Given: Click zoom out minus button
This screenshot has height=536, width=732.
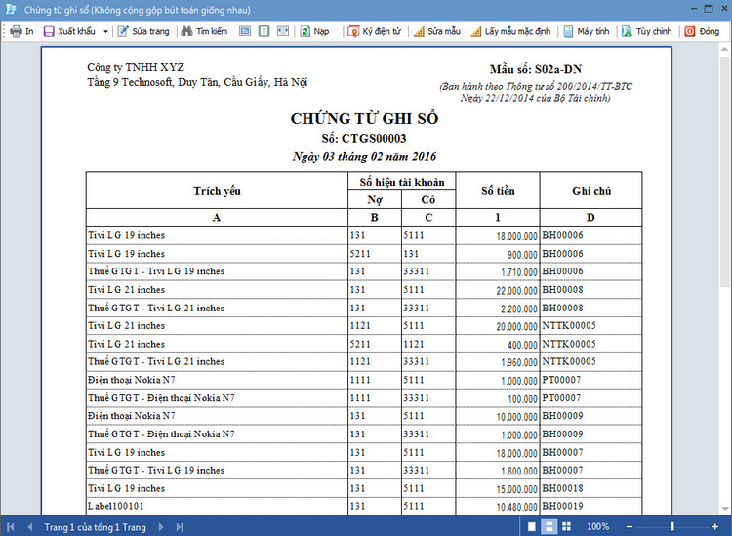Looking at the screenshot, I should [x=630, y=526].
